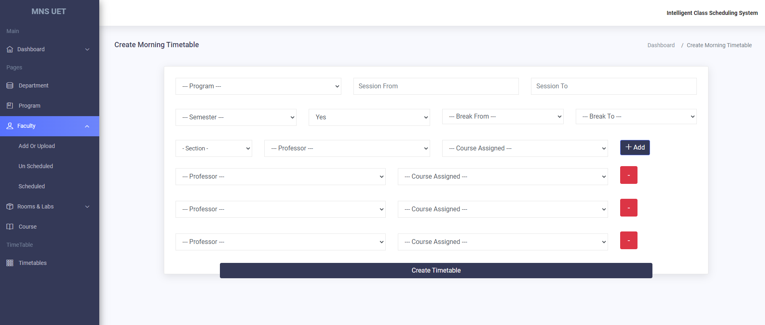
Task: Click the Program bookmark icon
Action: 10,106
